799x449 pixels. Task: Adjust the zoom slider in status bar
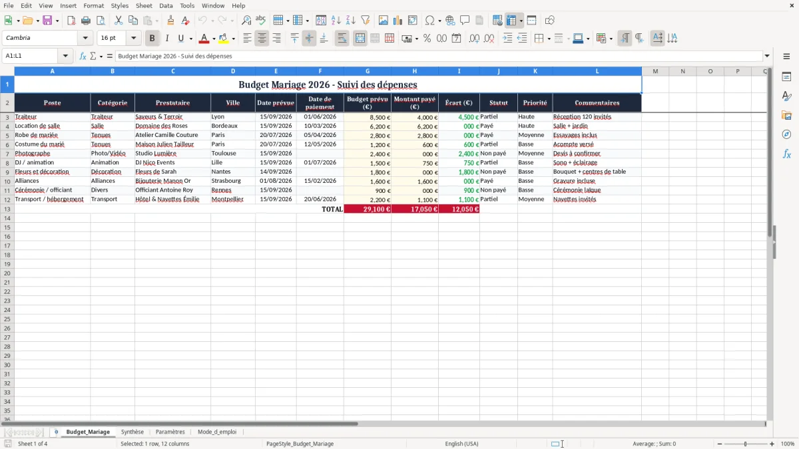(746, 444)
